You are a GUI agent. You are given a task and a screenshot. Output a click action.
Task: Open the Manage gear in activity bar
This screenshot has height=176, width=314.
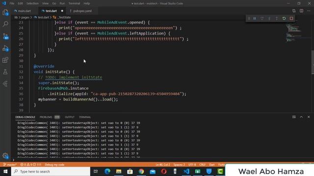5,155
